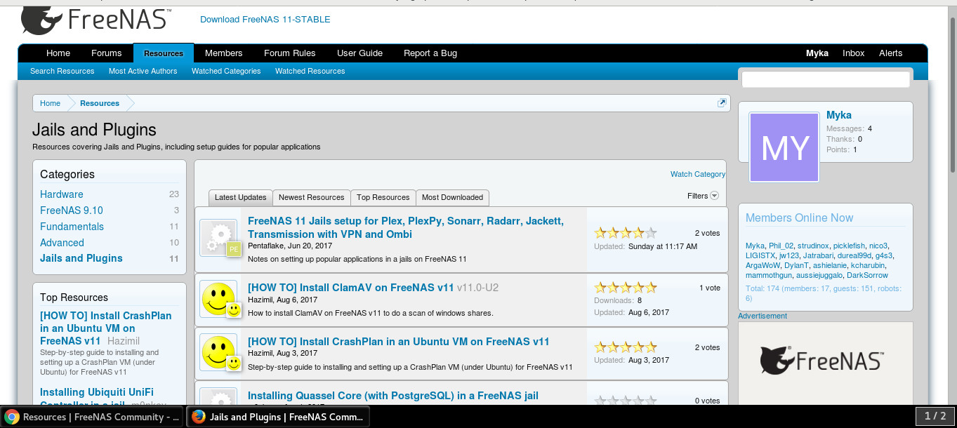Open Report a Bug in the navigation bar

pos(430,53)
